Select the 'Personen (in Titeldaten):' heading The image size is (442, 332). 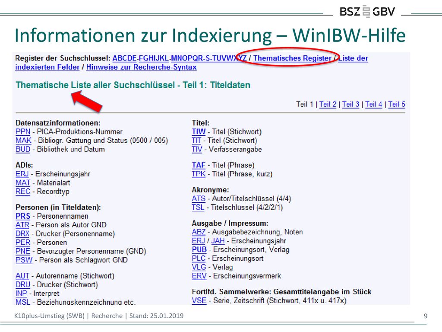click(x=58, y=207)
